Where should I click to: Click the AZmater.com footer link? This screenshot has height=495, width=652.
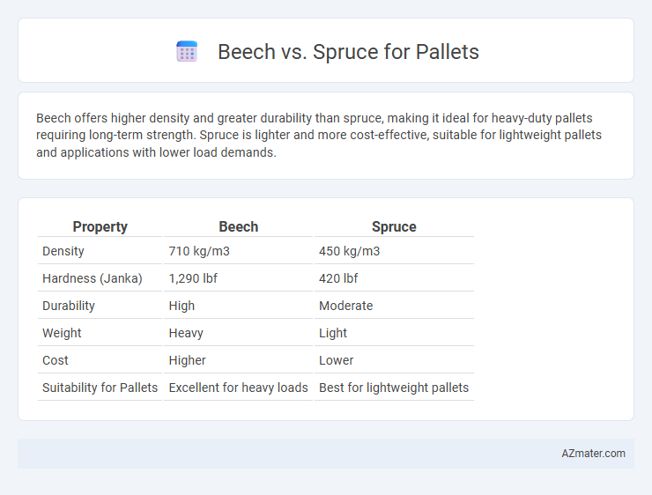[x=593, y=454]
